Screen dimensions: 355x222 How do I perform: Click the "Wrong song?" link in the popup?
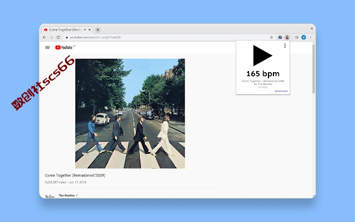(281, 91)
